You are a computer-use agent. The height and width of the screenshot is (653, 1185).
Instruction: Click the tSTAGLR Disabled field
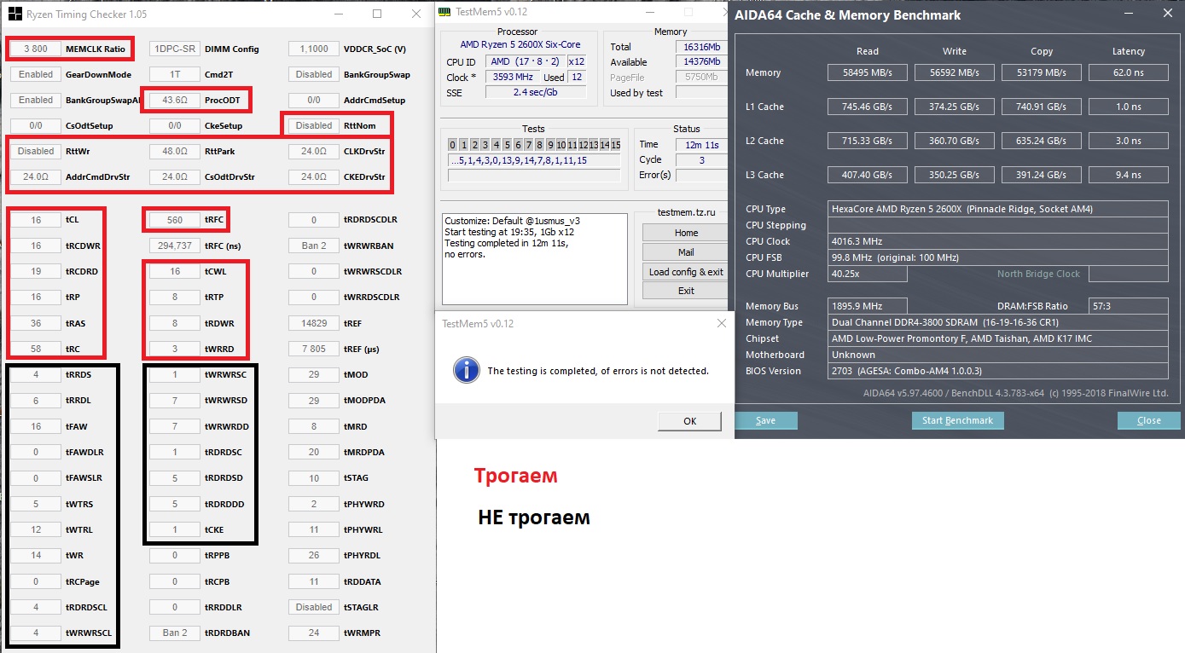tap(314, 607)
